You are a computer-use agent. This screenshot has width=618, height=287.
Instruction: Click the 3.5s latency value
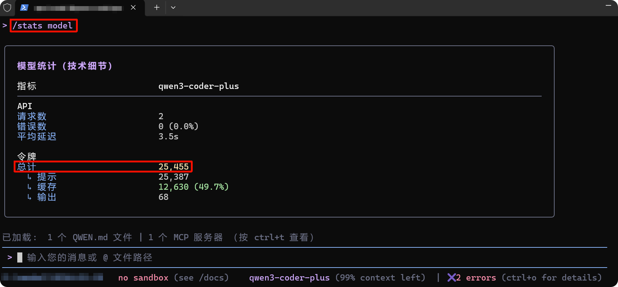click(x=168, y=136)
